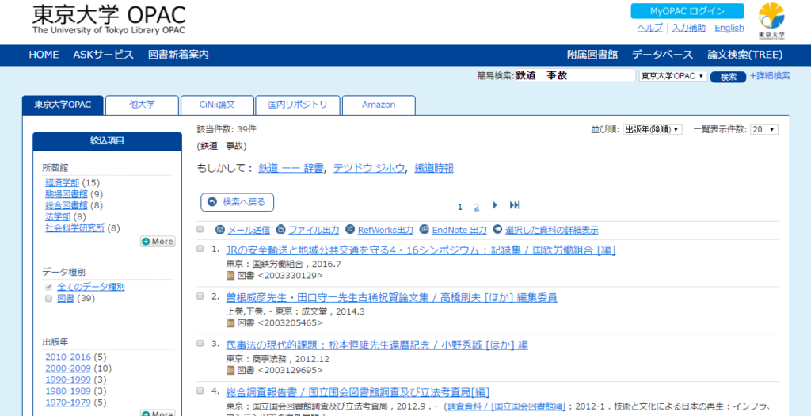Open result 2 曽根威彦先生 title
The width and height of the screenshot is (811, 416).
pos(391,297)
